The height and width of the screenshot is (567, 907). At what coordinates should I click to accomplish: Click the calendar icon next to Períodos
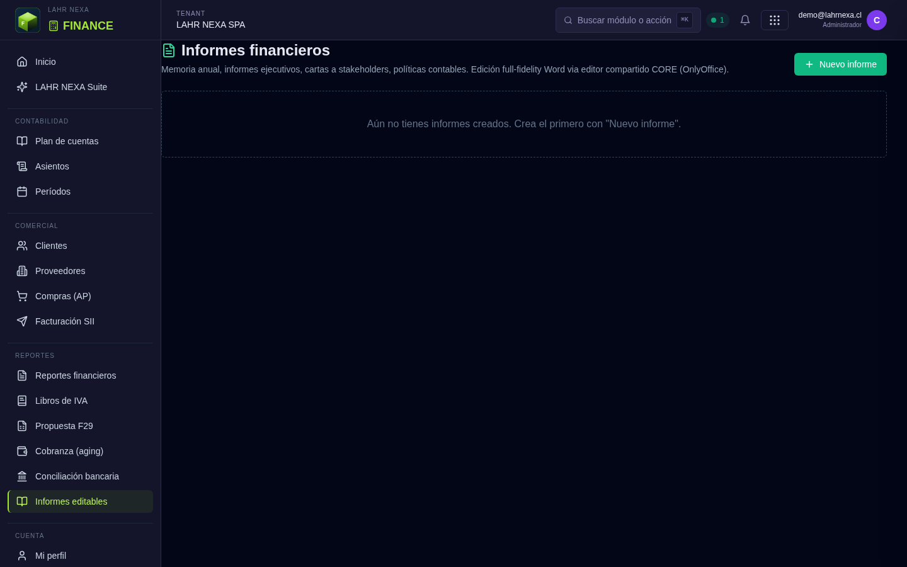(22, 192)
